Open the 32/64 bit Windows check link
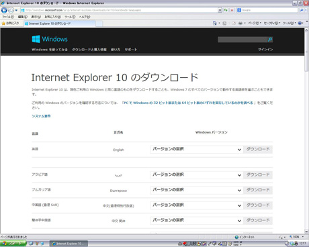 [188, 103]
